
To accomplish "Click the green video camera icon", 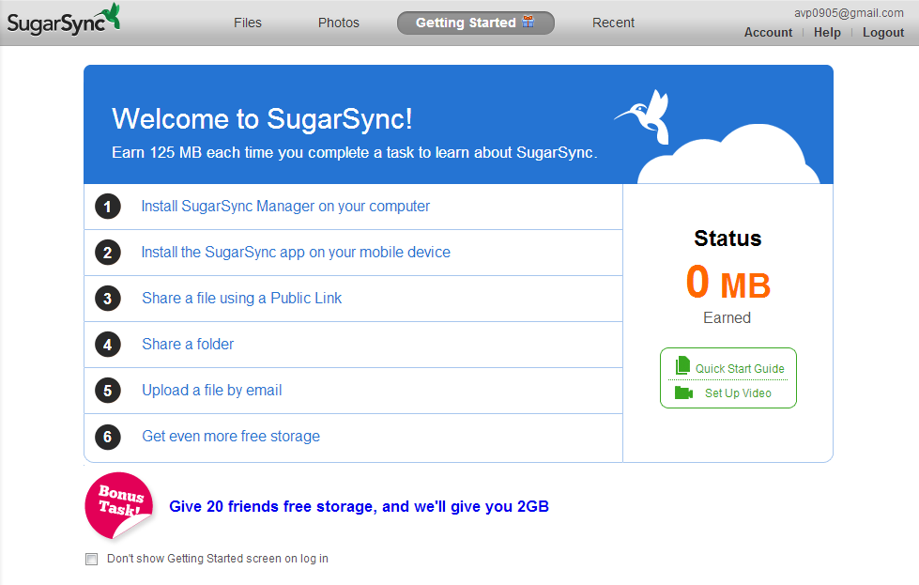I will (x=683, y=393).
